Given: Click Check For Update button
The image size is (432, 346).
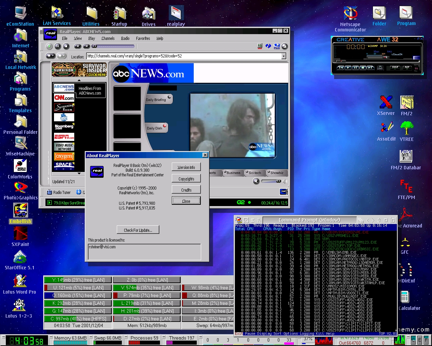Looking at the screenshot, I should tap(138, 230).
